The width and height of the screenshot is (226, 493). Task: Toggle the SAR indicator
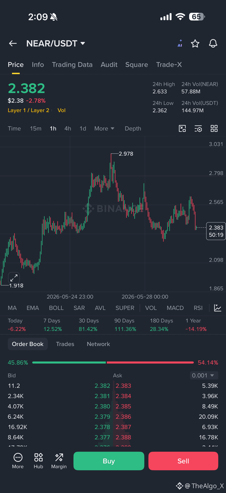coord(79,308)
